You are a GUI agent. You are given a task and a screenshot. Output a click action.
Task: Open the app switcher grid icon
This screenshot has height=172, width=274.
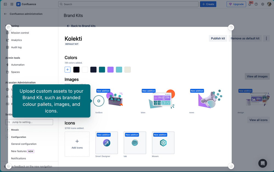point(12,4)
